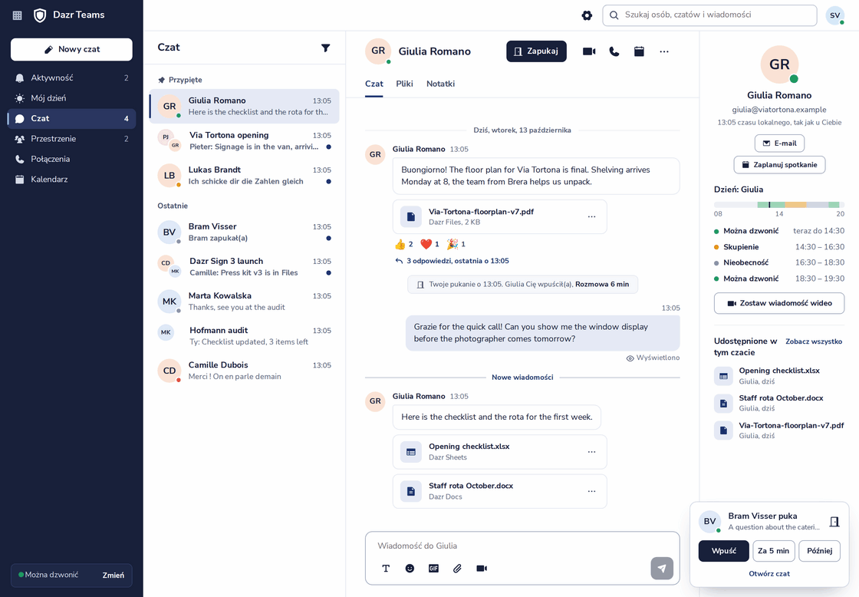The height and width of the screenshot is (597, 859).
Task: Open calendar icon in chat header
Action: pos(639,51)
